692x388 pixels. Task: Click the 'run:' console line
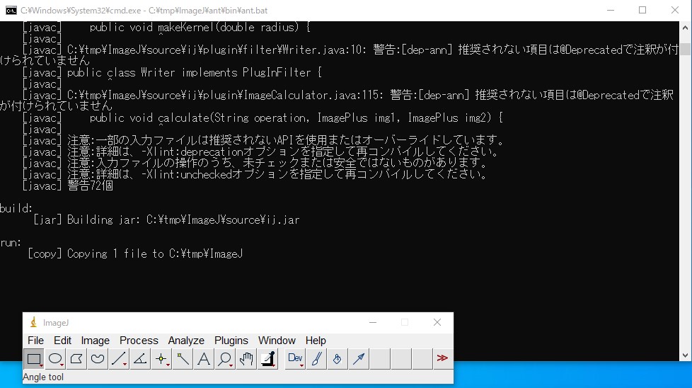coord(11,242)
